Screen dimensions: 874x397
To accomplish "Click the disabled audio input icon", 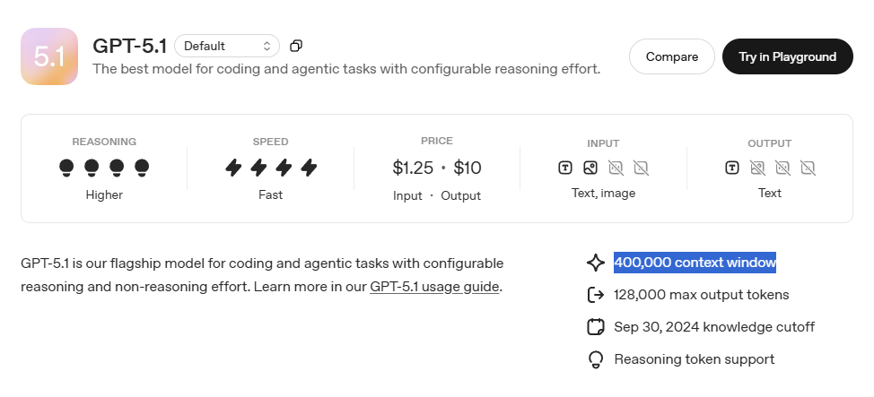I will [x=616, y=168].
